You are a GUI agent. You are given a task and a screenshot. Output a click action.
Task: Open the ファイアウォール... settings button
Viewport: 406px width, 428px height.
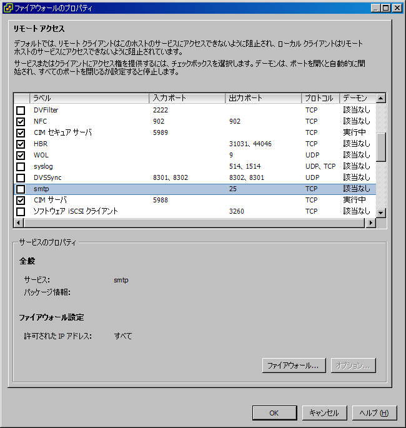pos(294,365)
